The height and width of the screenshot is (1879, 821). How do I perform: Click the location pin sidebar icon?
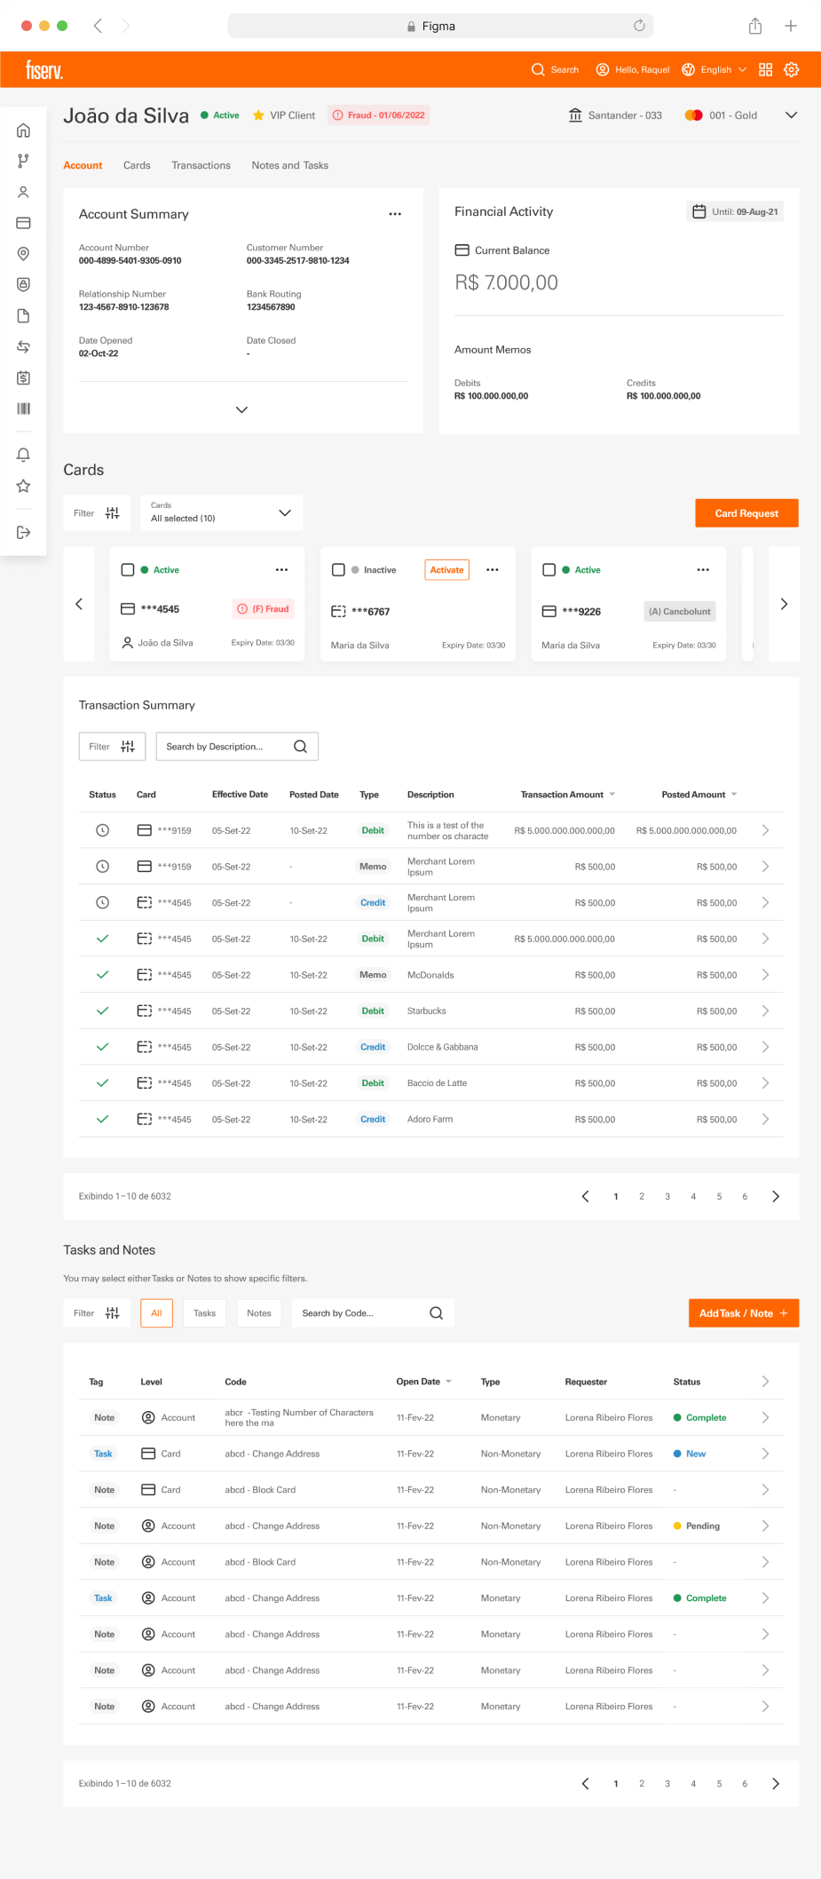pos(24,254)
